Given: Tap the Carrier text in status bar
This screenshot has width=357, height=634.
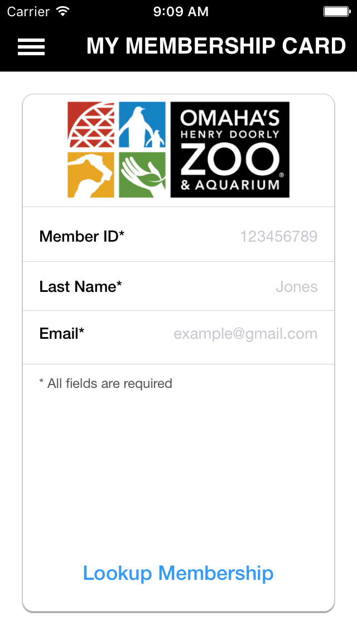Looking at the screenshot, I should (x=29, y=11).
